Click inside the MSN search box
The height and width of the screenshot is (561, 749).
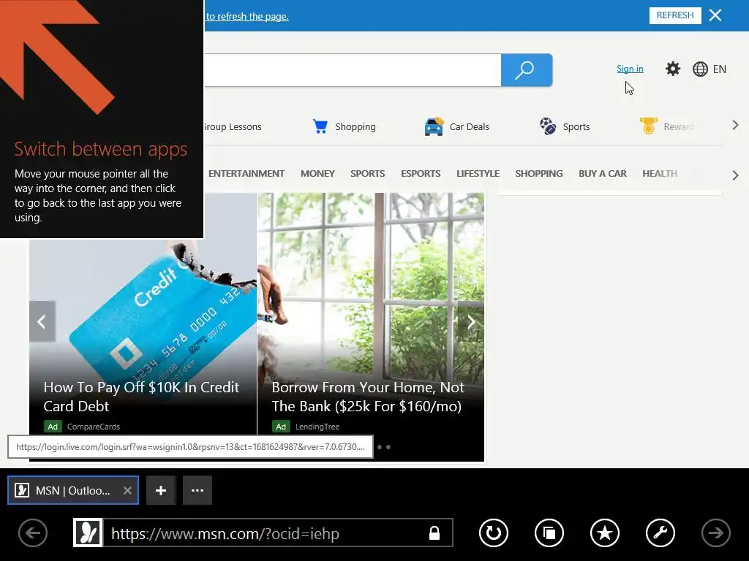point(353,70)
